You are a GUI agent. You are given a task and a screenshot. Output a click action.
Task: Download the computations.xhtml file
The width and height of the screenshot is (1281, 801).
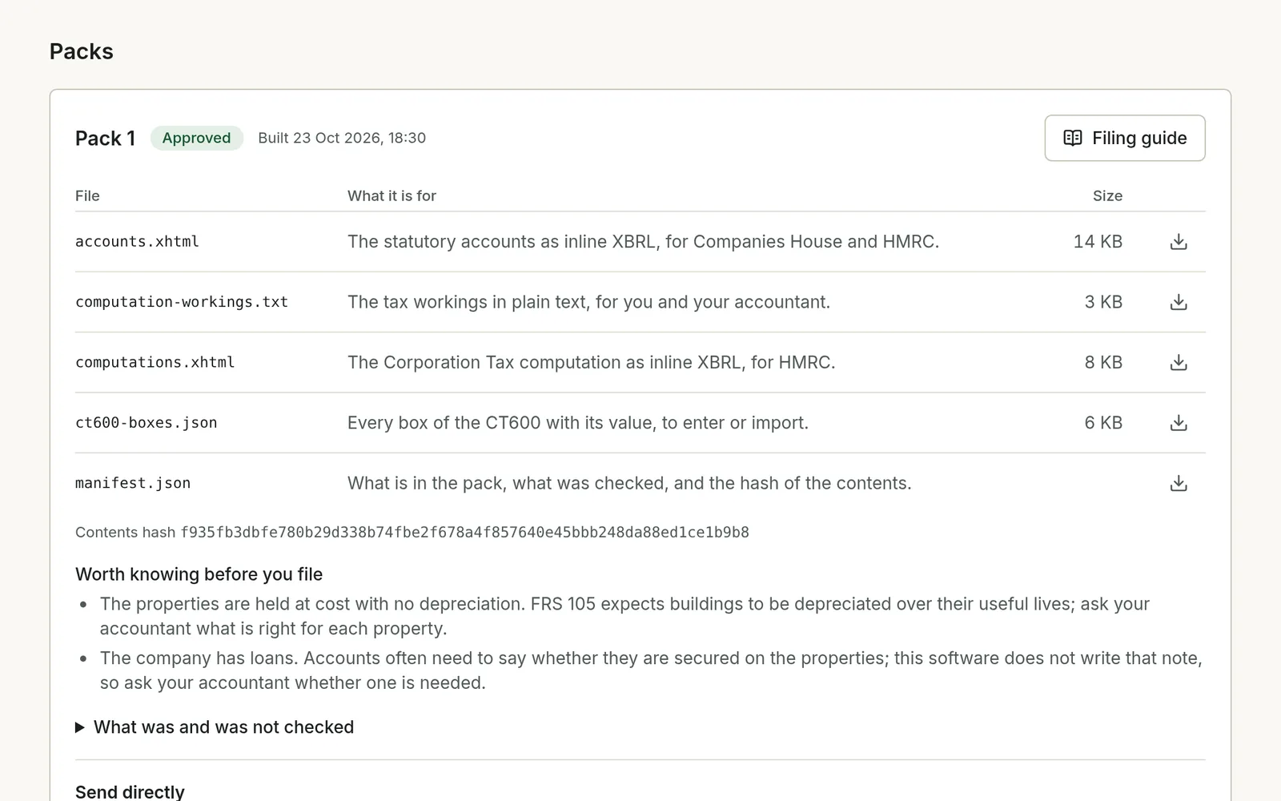tap(1178, 363)
